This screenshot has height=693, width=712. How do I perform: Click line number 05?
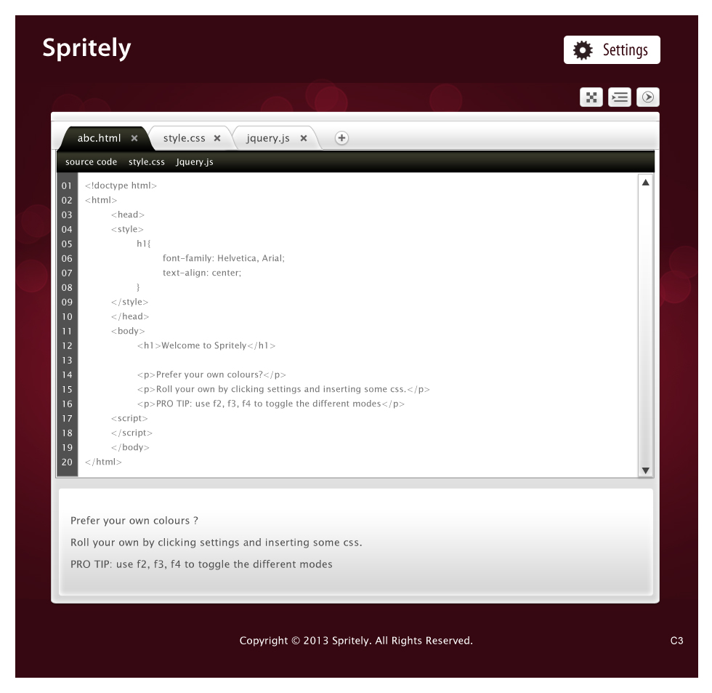pyautogui.click(x=67, y=244)
